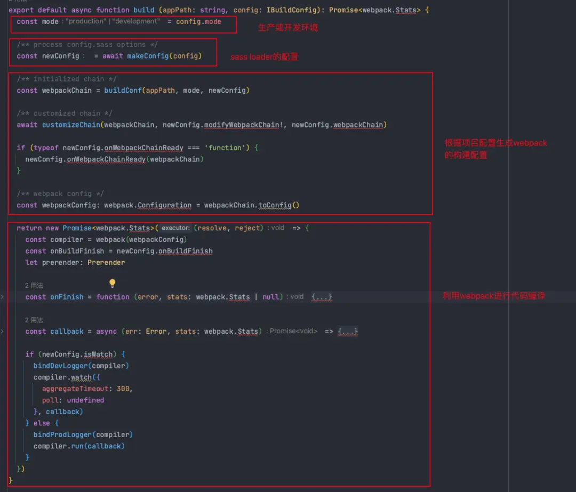Click the IBuildConfig type in the signature
The height and width of the screenshot is (492, 576).
point(291,10)
